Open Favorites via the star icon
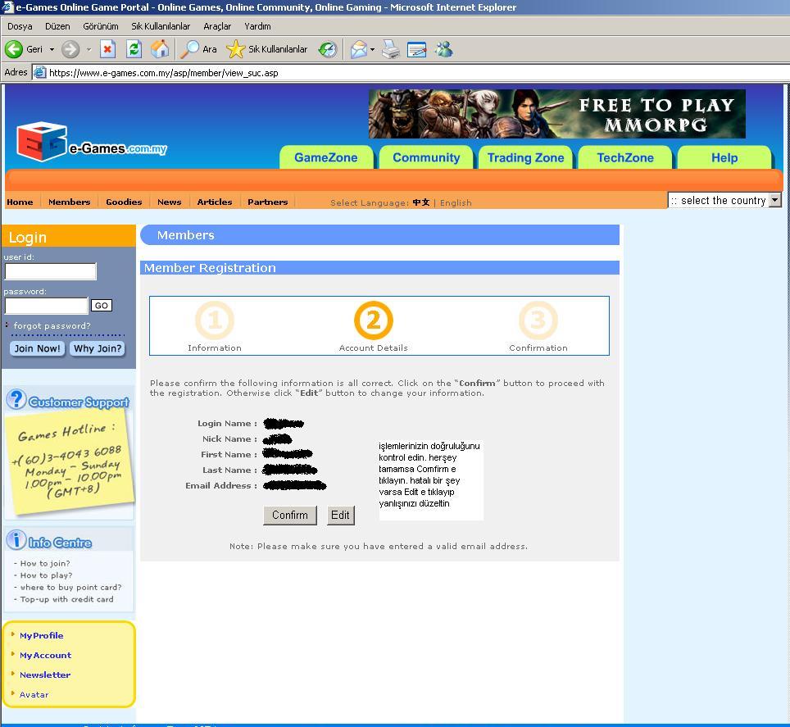Screen dimensions: 790x727 coord(235,49)
